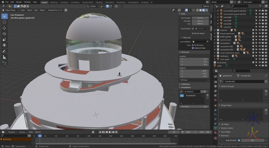Open the Modifier properties wrench tab

pos(215,110)
